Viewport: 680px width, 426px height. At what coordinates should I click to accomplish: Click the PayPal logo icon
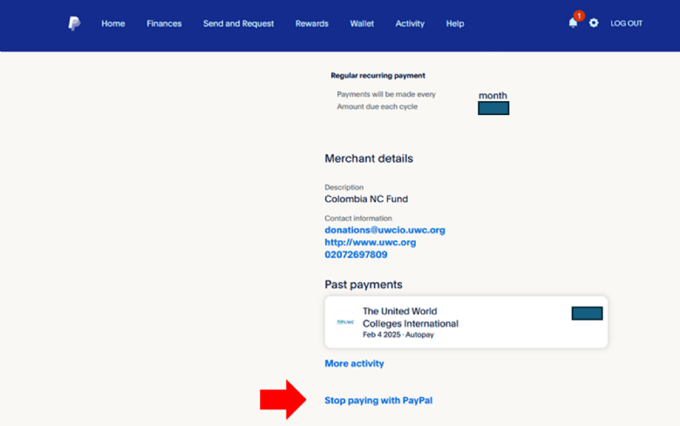pos(74,24)
